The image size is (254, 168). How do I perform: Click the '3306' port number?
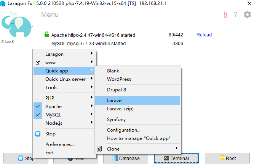pos(178,44)
